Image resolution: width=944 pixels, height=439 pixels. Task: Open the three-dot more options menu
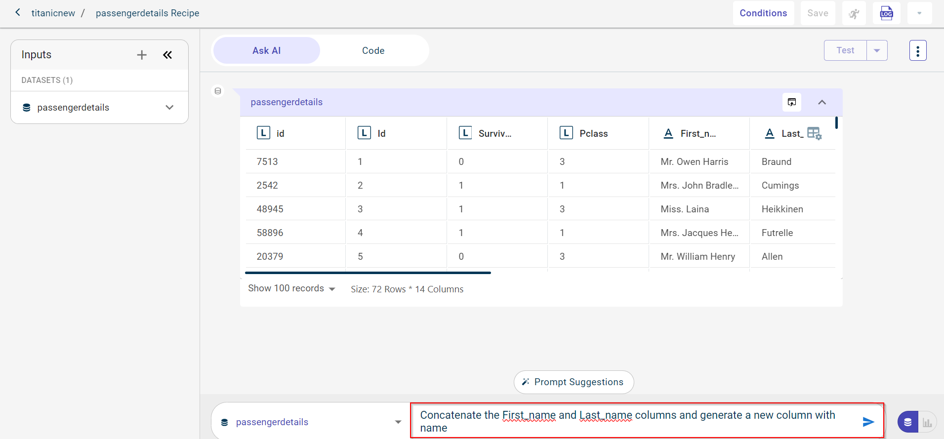pyautogui.click(x=917, y=50)
